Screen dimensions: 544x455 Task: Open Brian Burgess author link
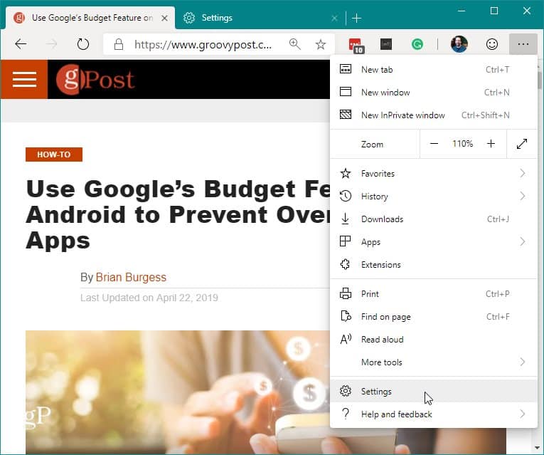tap(131, 277)
